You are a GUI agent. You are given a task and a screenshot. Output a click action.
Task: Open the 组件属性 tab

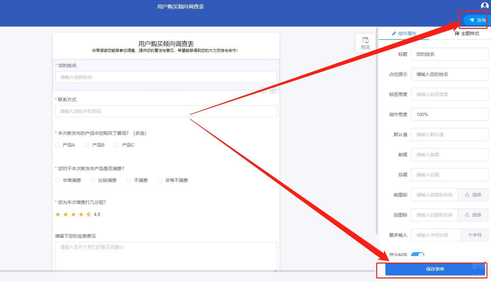[404, 33]
